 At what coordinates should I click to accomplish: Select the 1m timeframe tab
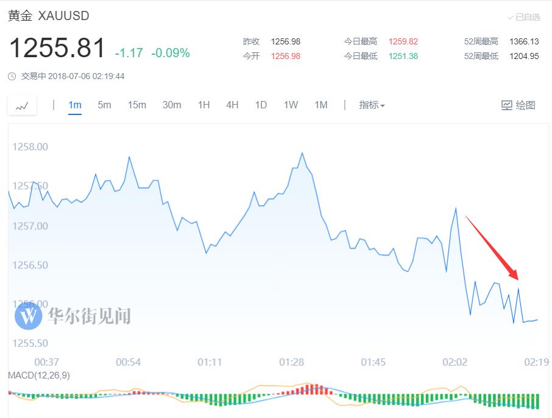[75, 105]
